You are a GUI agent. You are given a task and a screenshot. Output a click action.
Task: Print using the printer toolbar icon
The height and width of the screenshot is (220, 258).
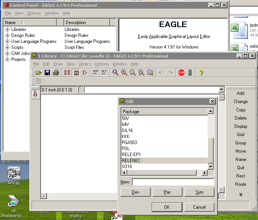pos(56,73)
